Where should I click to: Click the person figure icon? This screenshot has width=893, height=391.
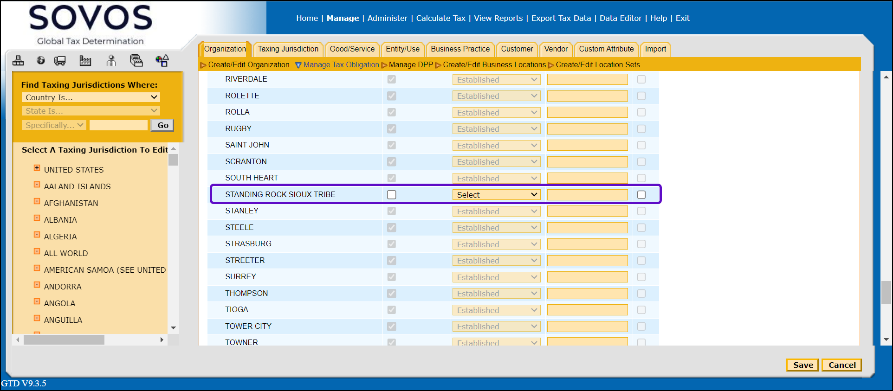111,60
